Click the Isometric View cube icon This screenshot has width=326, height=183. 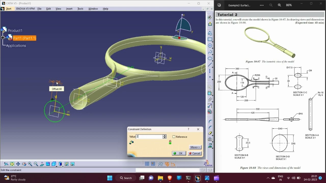tap(54, 164)
